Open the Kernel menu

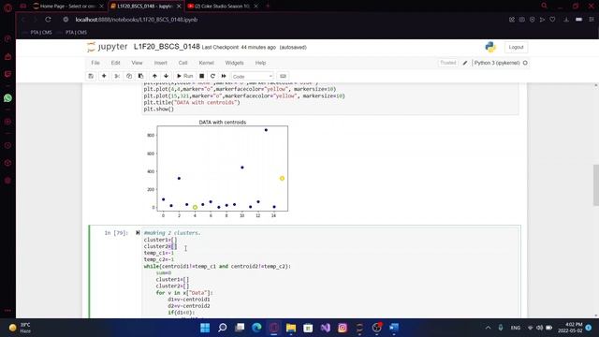tap(206, 63)
